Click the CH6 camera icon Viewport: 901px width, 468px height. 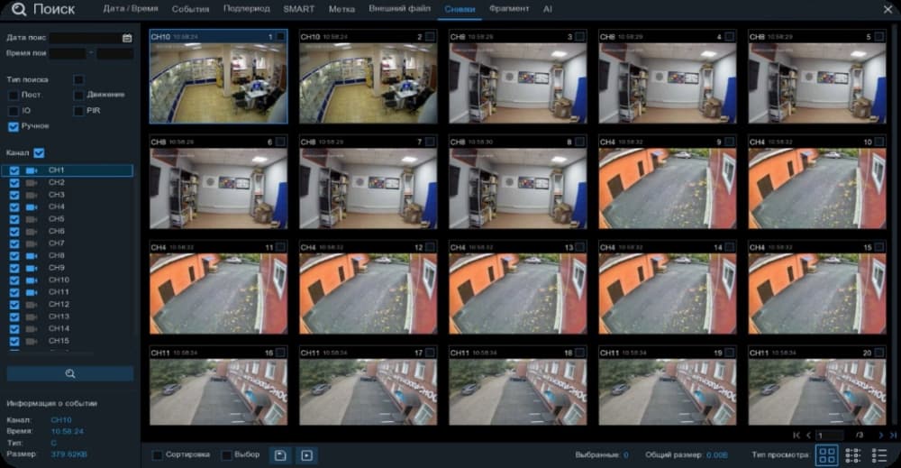coord(32,231)
